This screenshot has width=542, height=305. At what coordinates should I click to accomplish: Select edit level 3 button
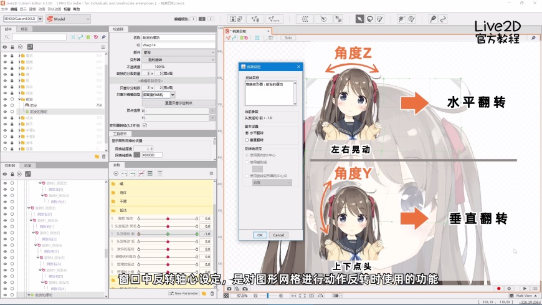210,19
